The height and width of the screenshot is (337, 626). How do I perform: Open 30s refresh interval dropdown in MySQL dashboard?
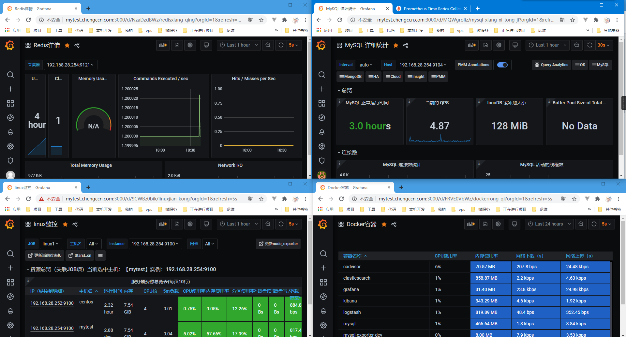pos(604,45)
